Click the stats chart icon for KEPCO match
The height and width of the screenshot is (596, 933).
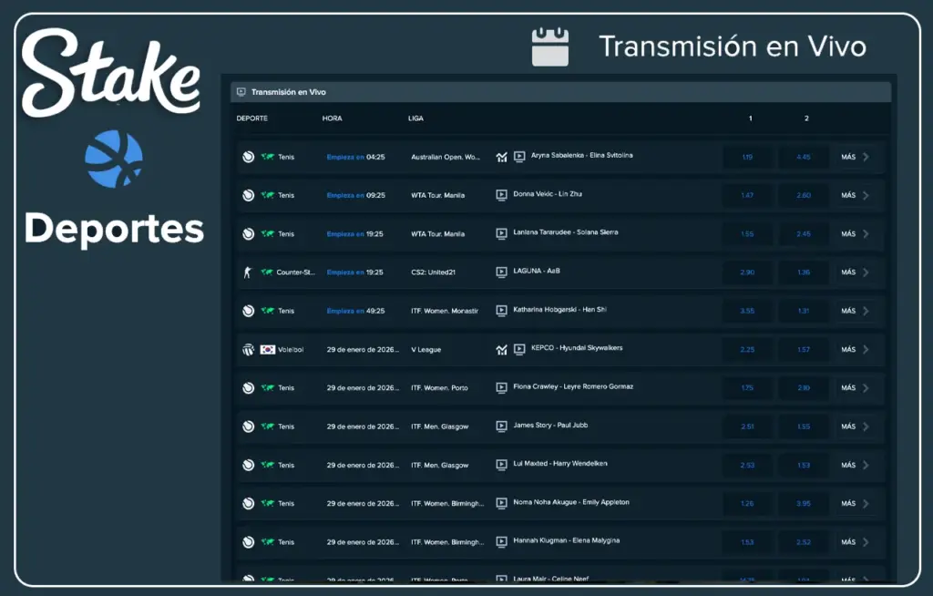(x=501, y=349)
